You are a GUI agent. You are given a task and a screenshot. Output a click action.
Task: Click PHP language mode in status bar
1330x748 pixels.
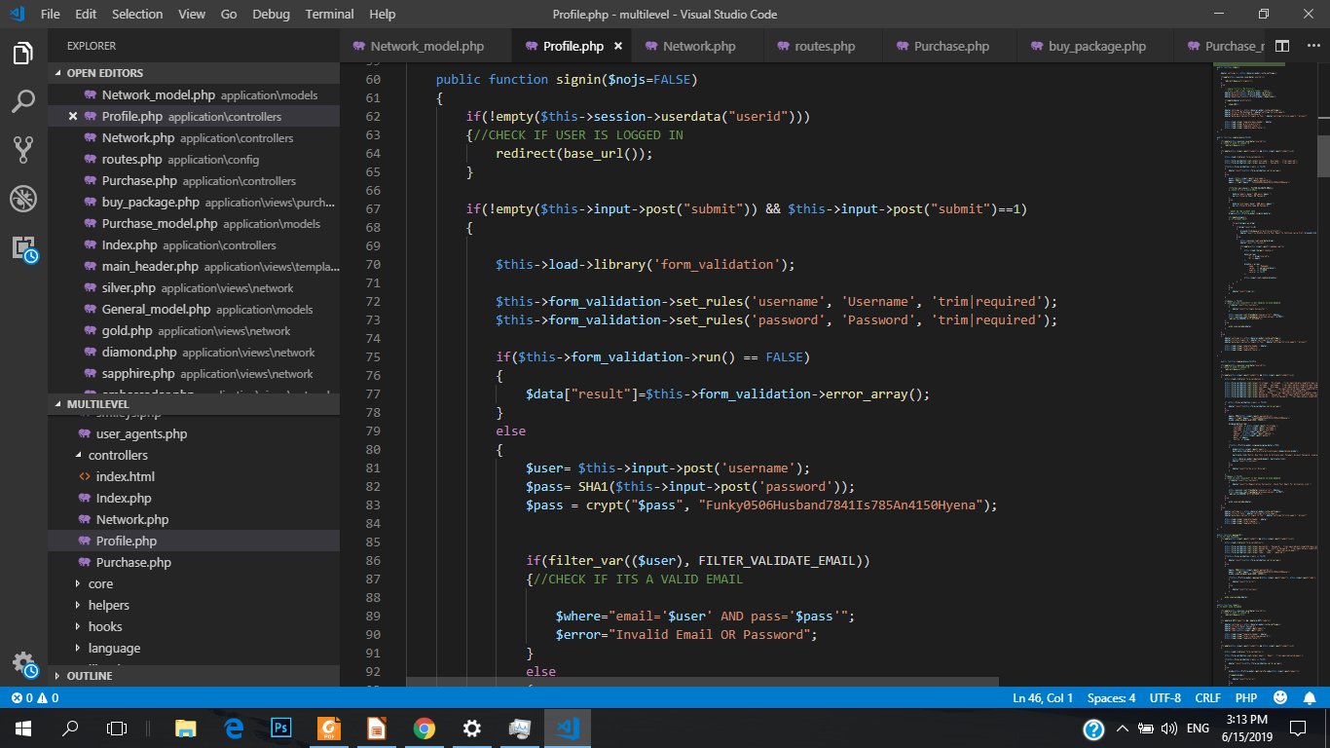tap(1245, 697)
